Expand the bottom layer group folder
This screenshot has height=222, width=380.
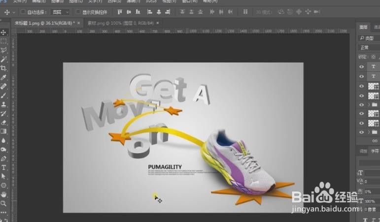coord(369,132)
